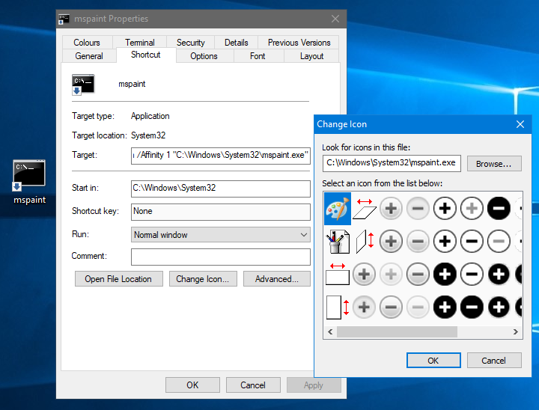539x410 pixels.
Task: Choose the vertical resize rectangle icon
Action: click(338, 307)
